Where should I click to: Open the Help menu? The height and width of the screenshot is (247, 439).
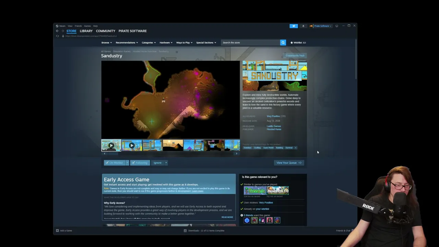pyautogui.click(x=95, y=26)
